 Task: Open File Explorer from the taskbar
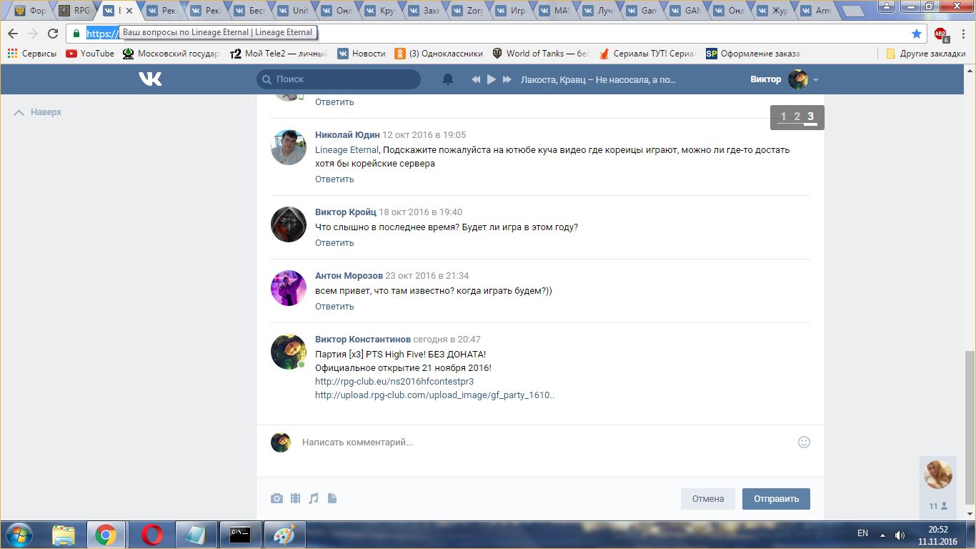point(64,535)
